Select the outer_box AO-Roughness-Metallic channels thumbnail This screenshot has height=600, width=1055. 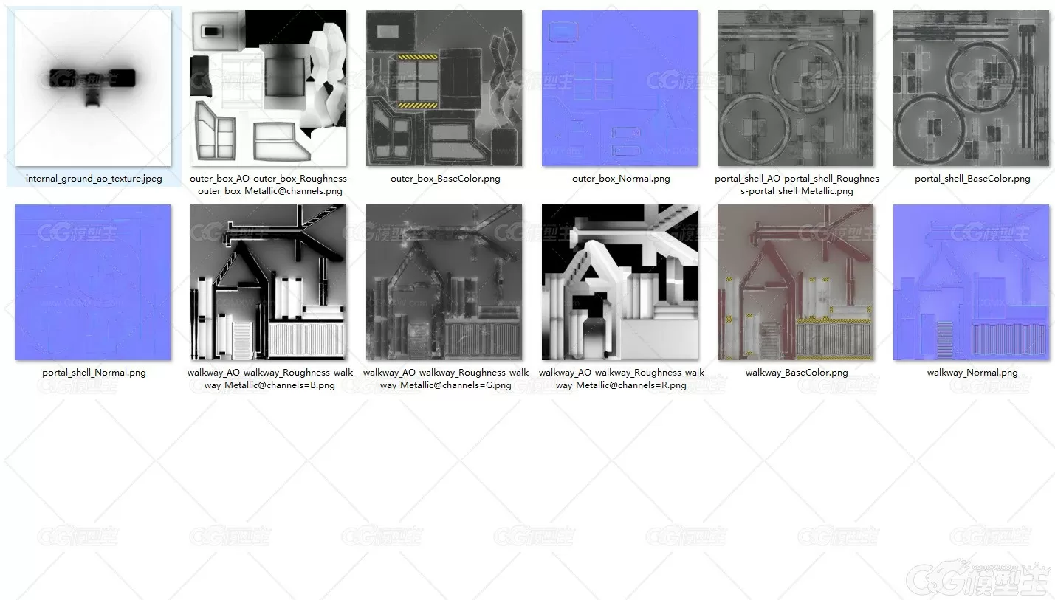click(x=269, y=88)
